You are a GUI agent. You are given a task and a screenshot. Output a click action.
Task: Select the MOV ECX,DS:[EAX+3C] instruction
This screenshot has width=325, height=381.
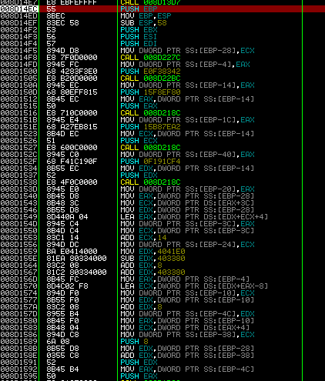[187, 203]
